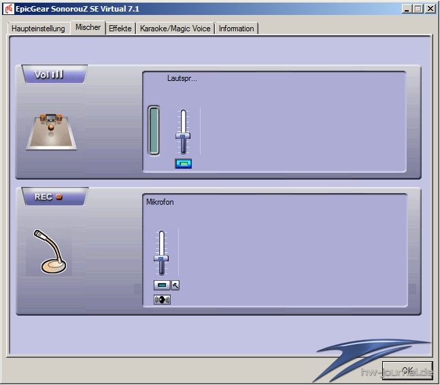Click the Lautspr... channel label

click(x=182, y=78)
